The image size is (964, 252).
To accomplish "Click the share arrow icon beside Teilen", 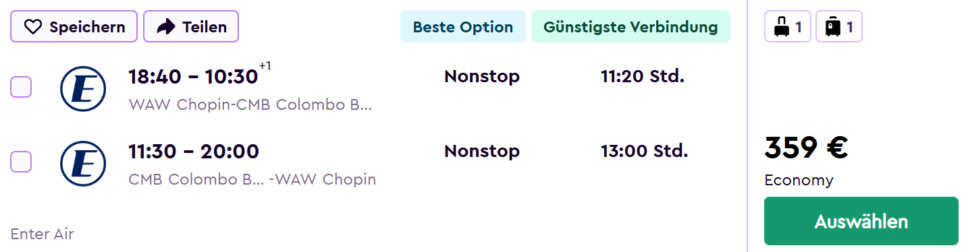I will coord(165,27).
